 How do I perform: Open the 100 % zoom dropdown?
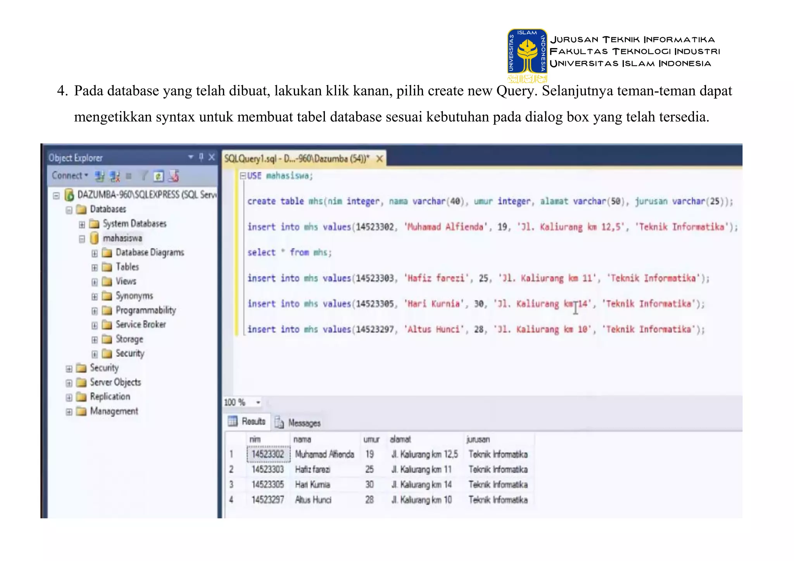point(258,403)
